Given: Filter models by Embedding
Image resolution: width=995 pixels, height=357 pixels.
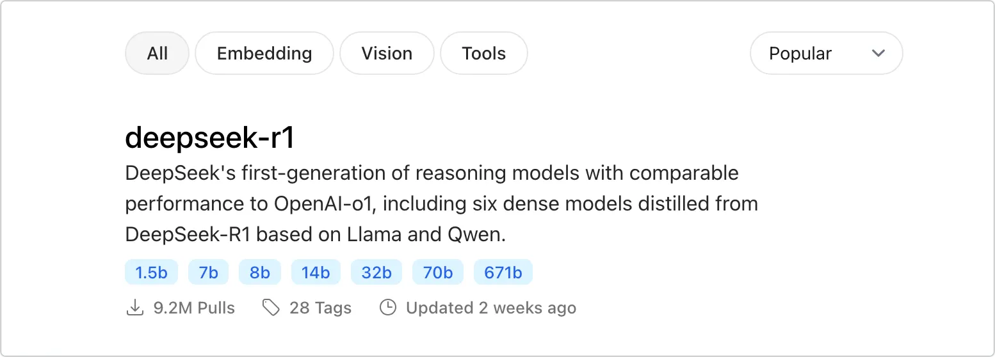Looking at the screenshot, I should pos(264,54).
